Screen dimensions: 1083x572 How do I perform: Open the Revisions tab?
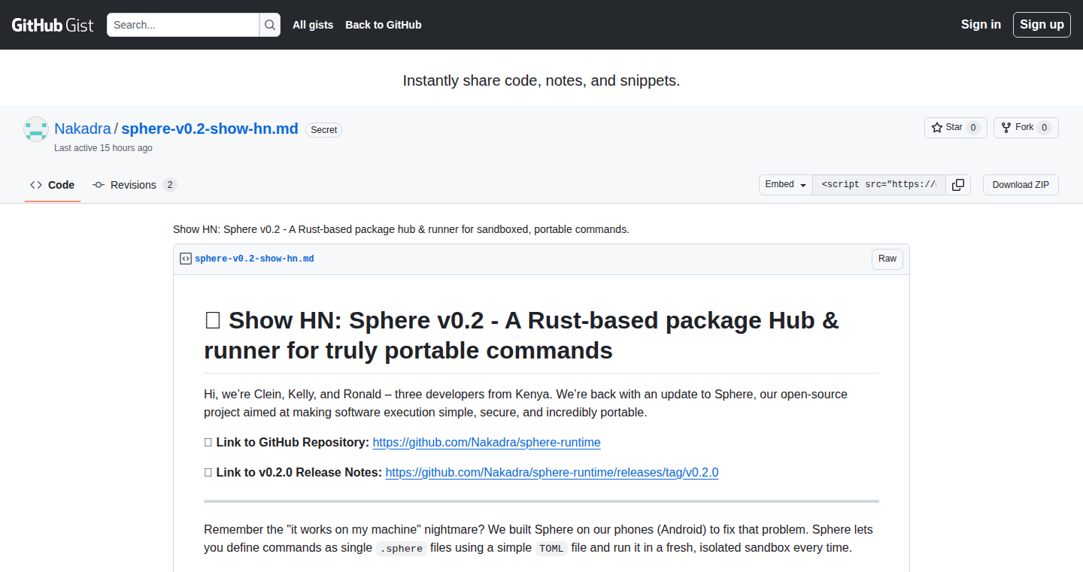click(135, 185)
